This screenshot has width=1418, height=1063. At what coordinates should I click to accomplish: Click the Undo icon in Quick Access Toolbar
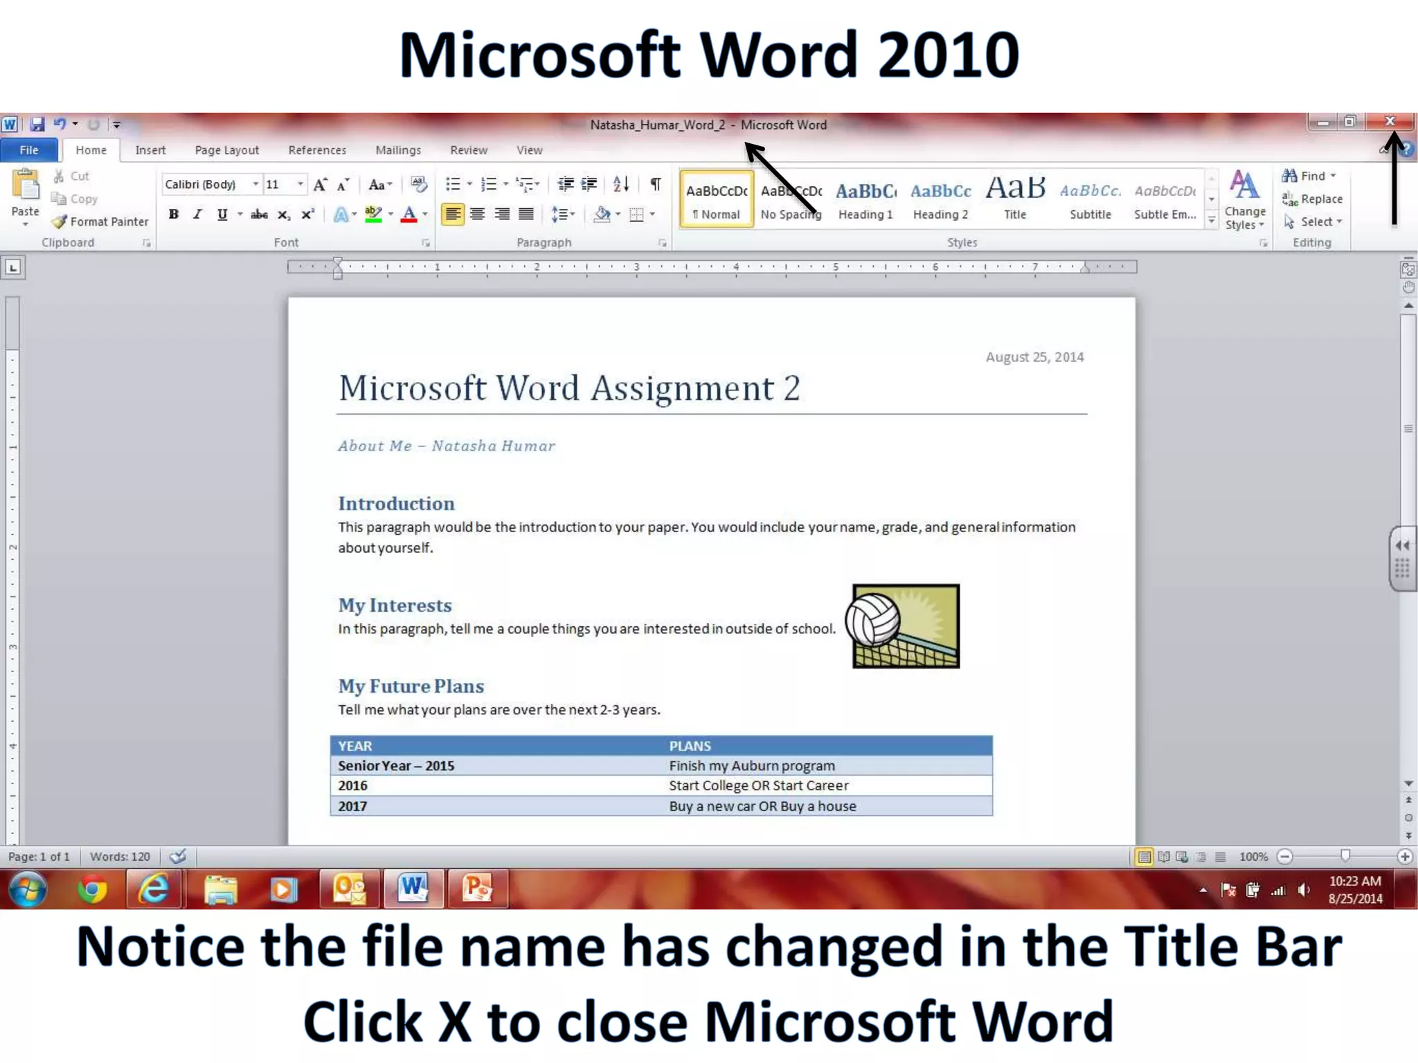[60, 125]
